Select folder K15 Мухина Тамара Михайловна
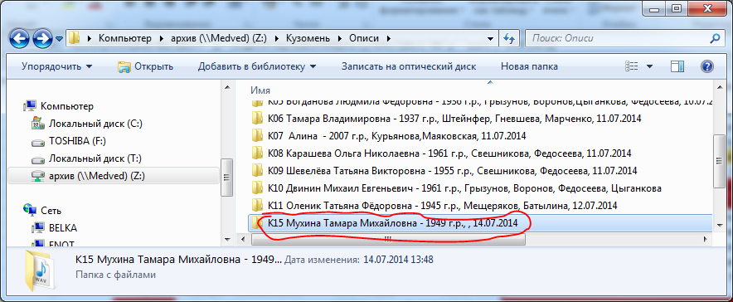The height and width of the screenshot is (302, 733). 479,223
